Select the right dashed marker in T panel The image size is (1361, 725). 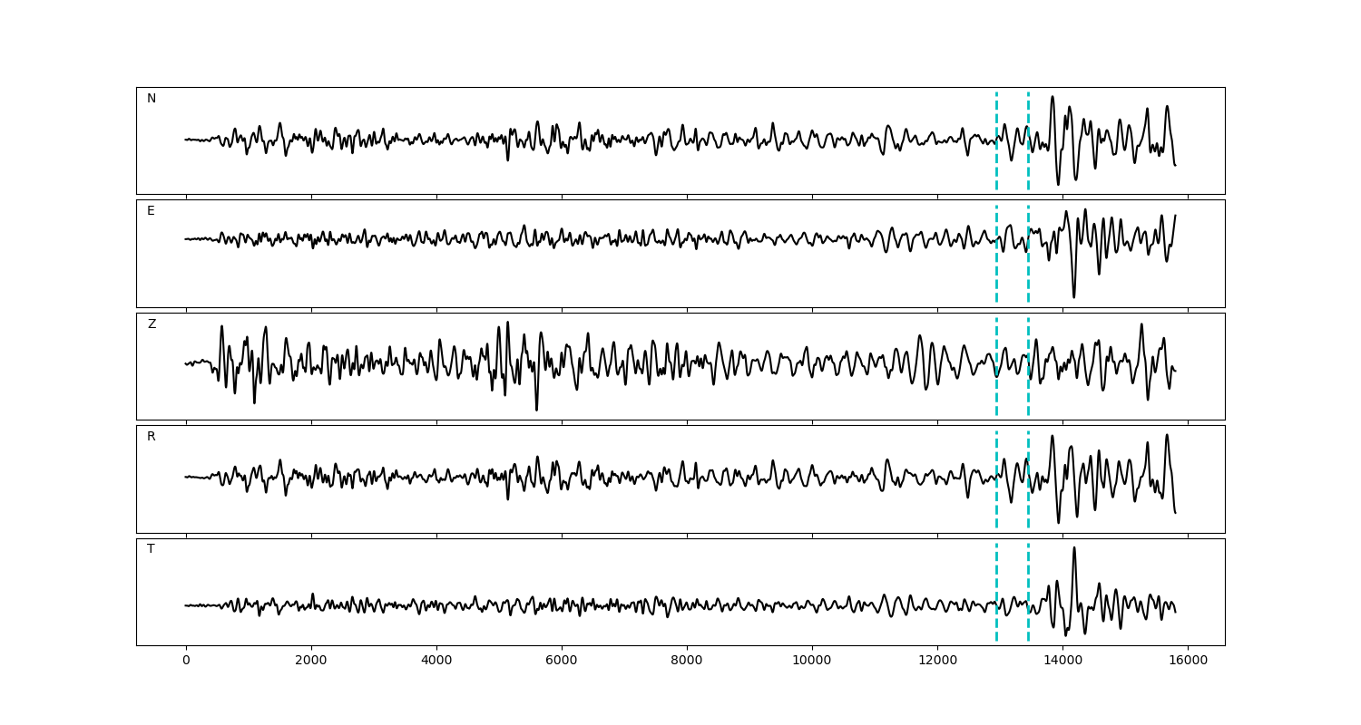coord(1028,592)
